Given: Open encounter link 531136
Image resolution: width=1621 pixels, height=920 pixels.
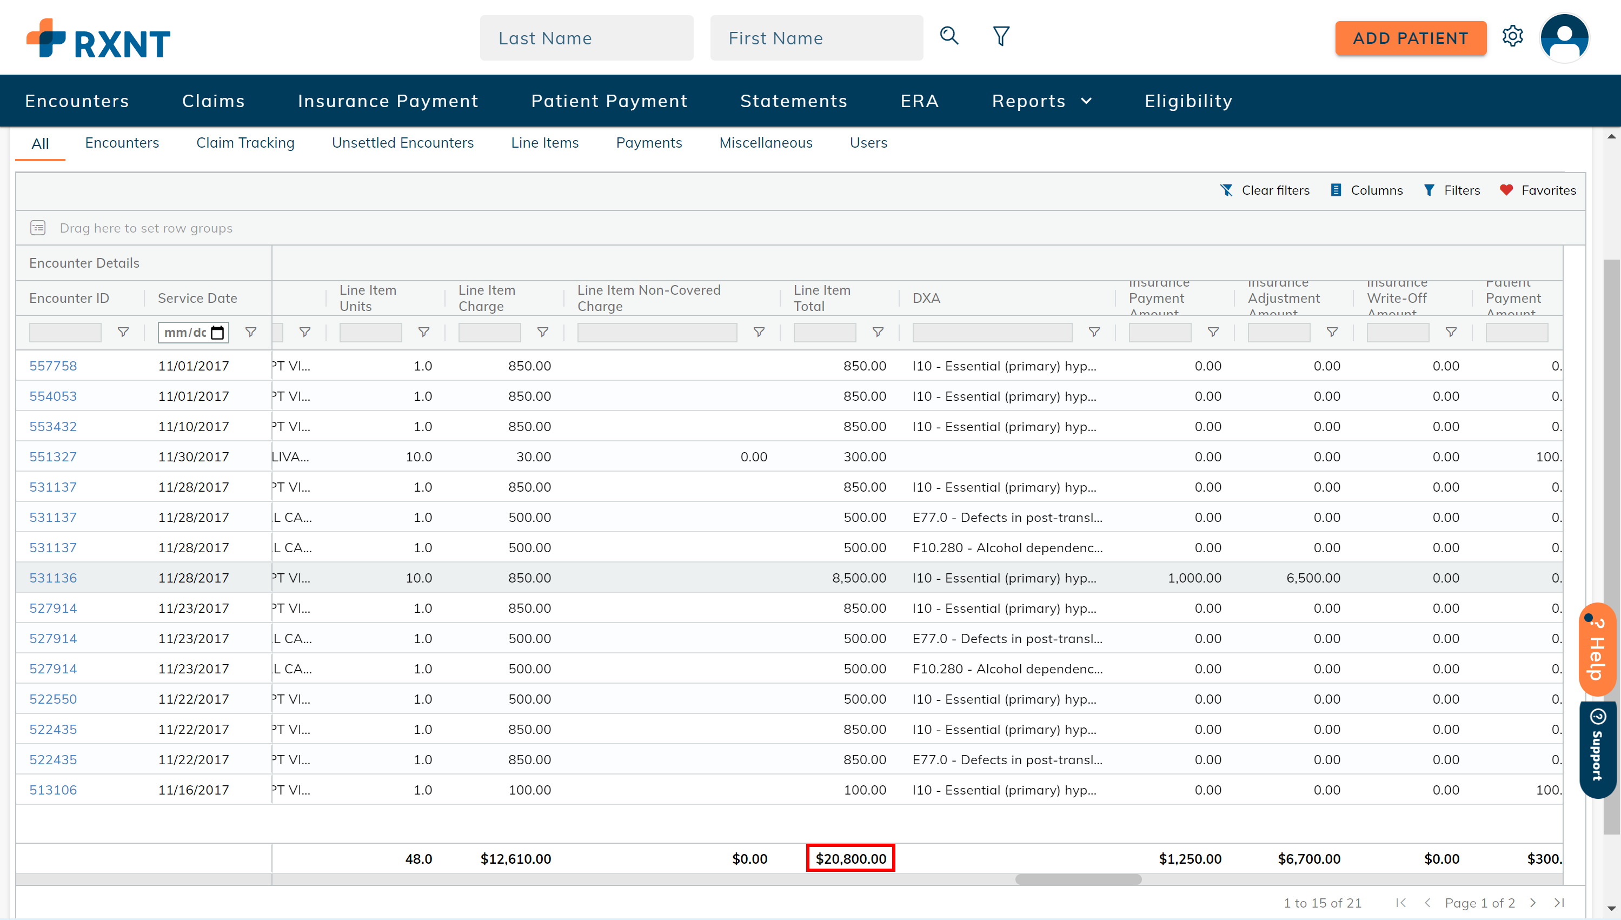Looking at the screenshot, I should 53,578.
